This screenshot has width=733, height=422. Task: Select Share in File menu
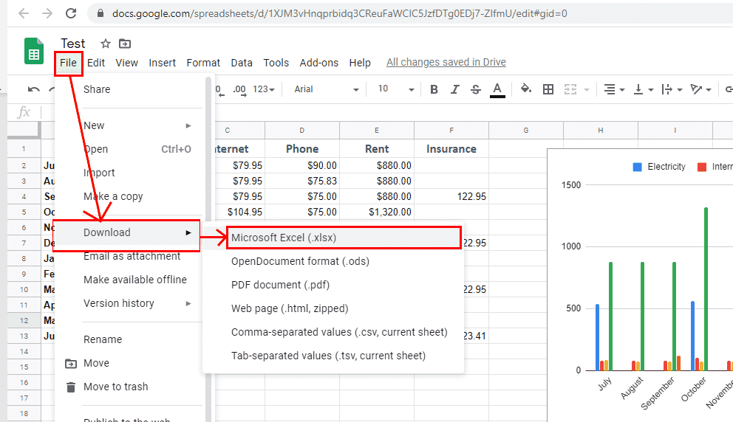tap(129, 89)
